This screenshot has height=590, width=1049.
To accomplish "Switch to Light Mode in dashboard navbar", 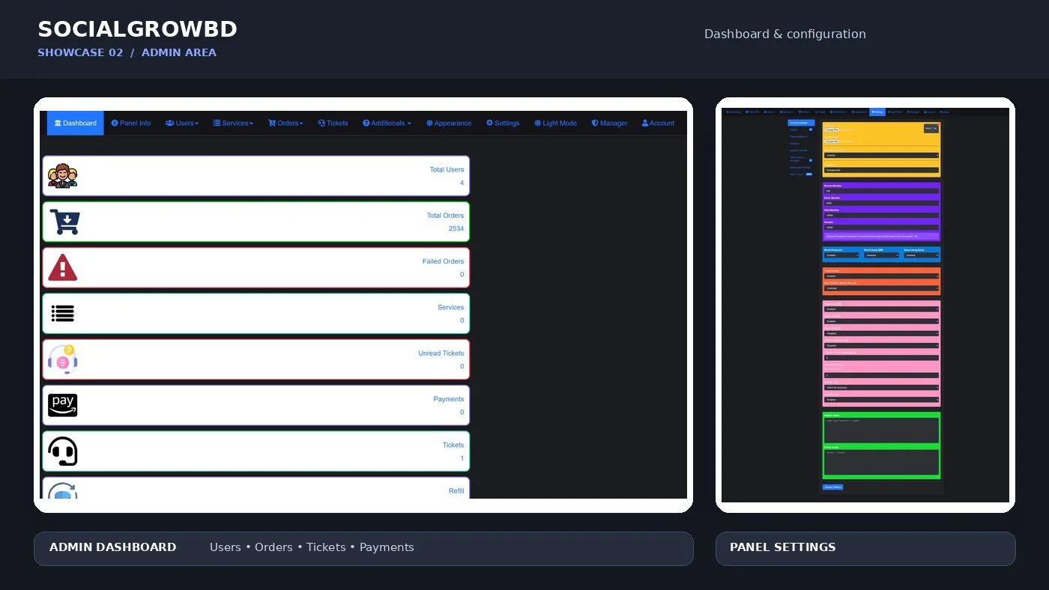I will pyautogui.click(x=555, y=123).
